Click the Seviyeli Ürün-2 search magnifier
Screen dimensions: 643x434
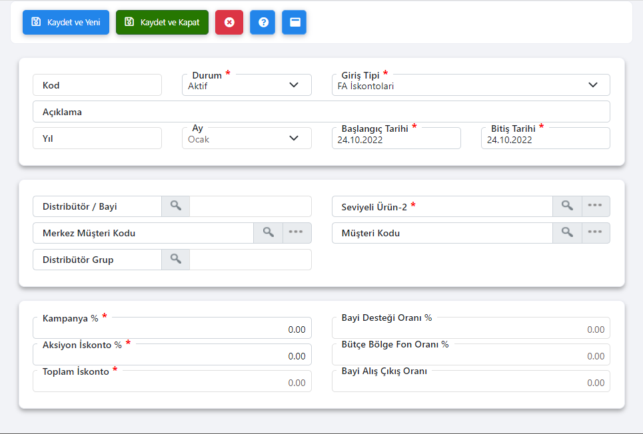(x=567, y=206)
